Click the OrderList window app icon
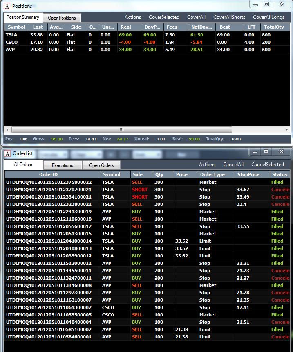Screen dimensions: 293x352 (7, 153)
